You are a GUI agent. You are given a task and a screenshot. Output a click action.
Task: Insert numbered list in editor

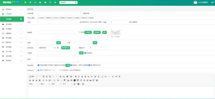point(102,77)
